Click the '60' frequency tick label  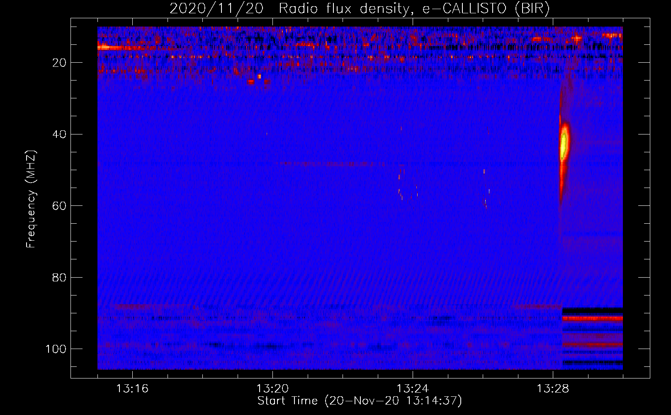pos(60,206)
